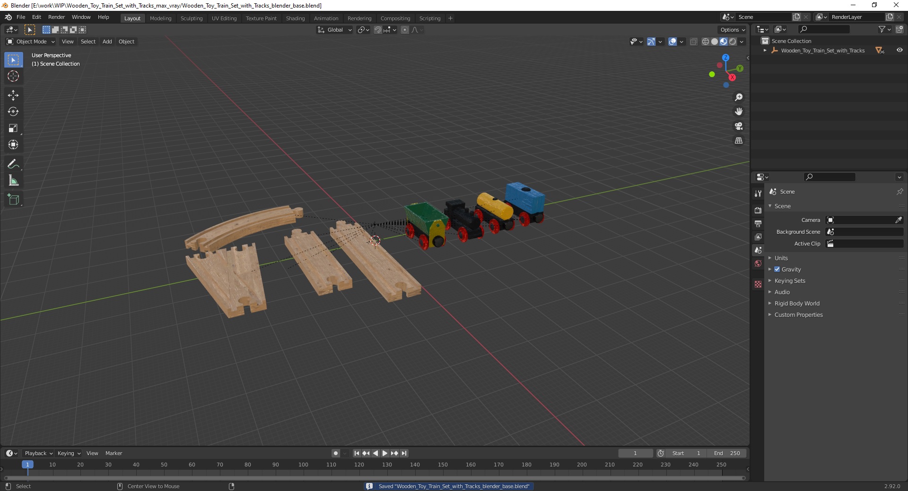Jump to the timeline start frame
Image resolution: width=908 pixels, height=491 pixels.
pos(357,453)
